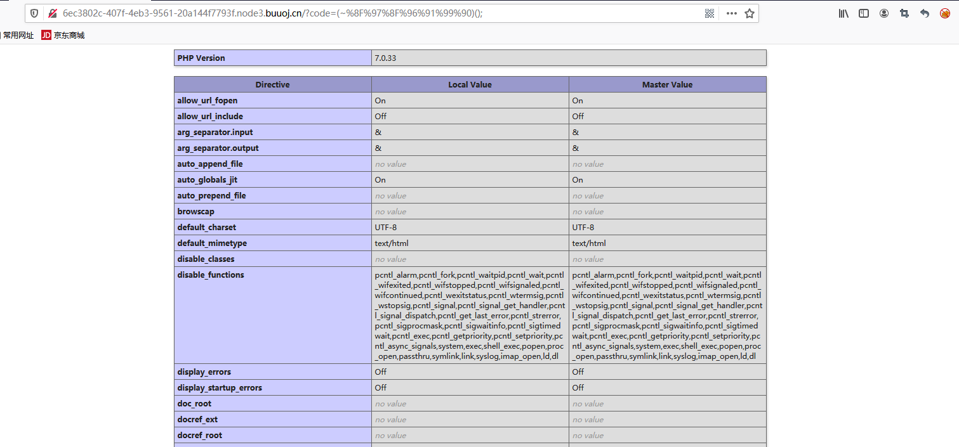Screen dimensions: 959x447
Task: Click display_errors local value Off
Action: [x=381, y=372]
